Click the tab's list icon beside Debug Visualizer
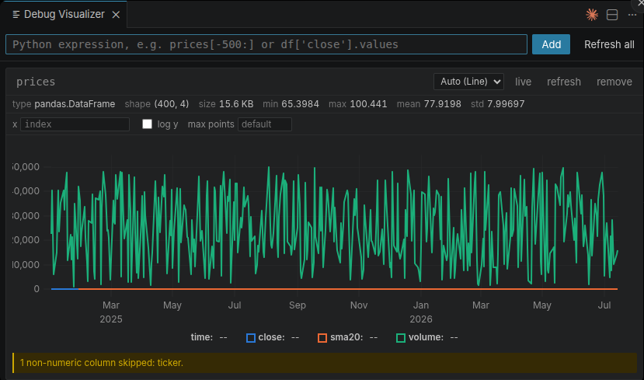The width and height of the screenshot is (644, 380). pos(16,15)
